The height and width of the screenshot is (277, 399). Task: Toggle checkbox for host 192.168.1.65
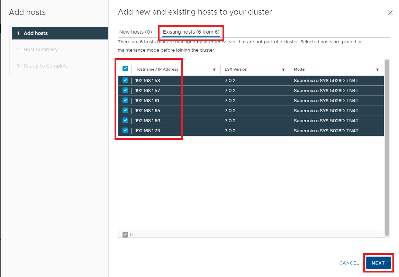click(125, 110)
